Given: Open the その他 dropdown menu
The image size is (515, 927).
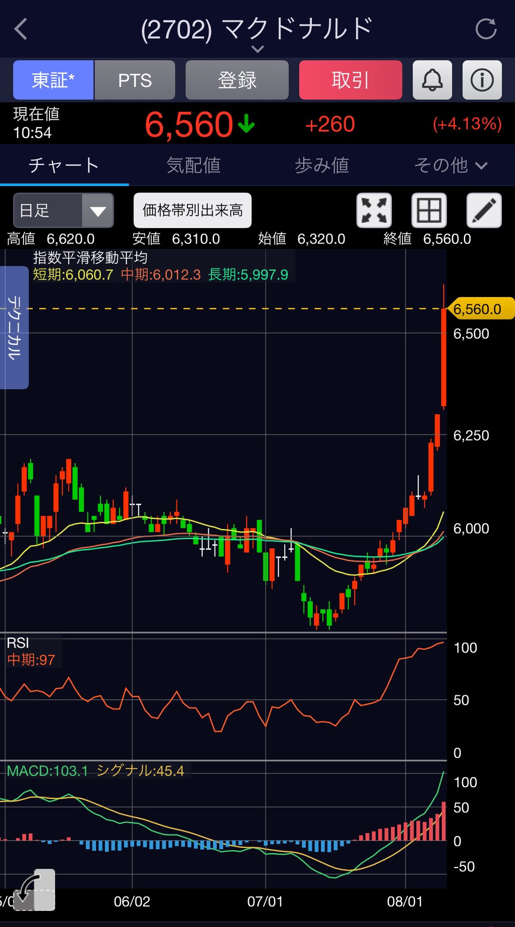Looking at the screenshot, I should (451, 165).
